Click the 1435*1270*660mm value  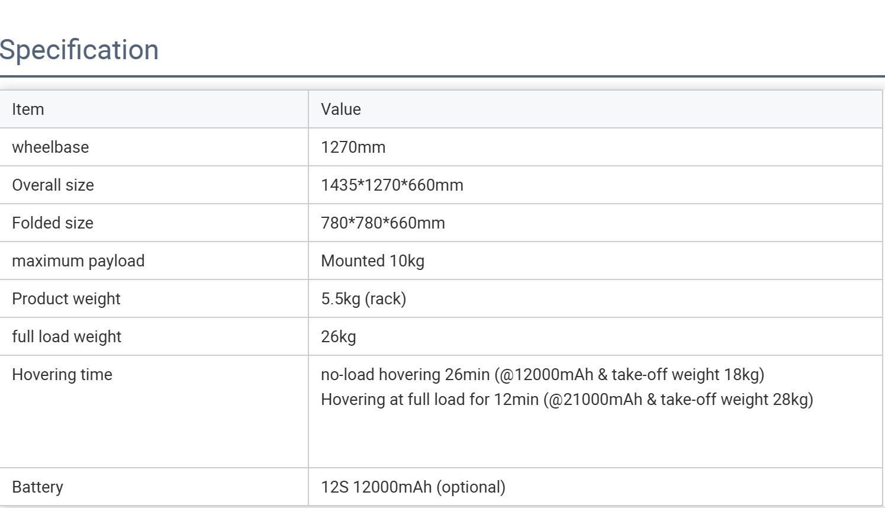[x=392, y=185]
